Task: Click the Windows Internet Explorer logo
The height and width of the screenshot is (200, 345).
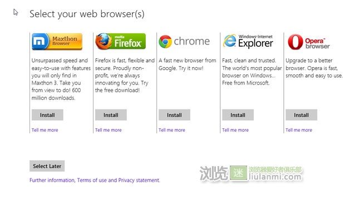Action: coord(248,41)
